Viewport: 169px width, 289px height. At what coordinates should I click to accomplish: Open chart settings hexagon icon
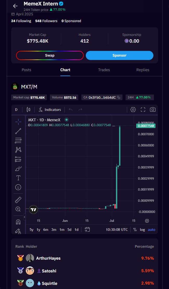coord(133,110)
